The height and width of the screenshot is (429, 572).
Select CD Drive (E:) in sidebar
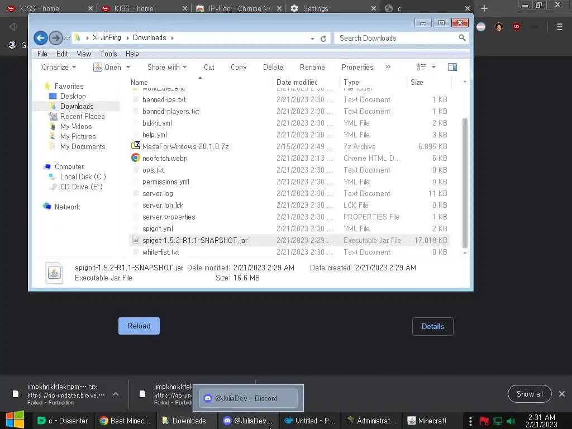coord(82,187)
